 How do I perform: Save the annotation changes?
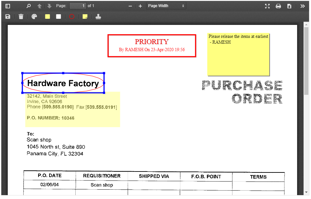pos(8,16)
